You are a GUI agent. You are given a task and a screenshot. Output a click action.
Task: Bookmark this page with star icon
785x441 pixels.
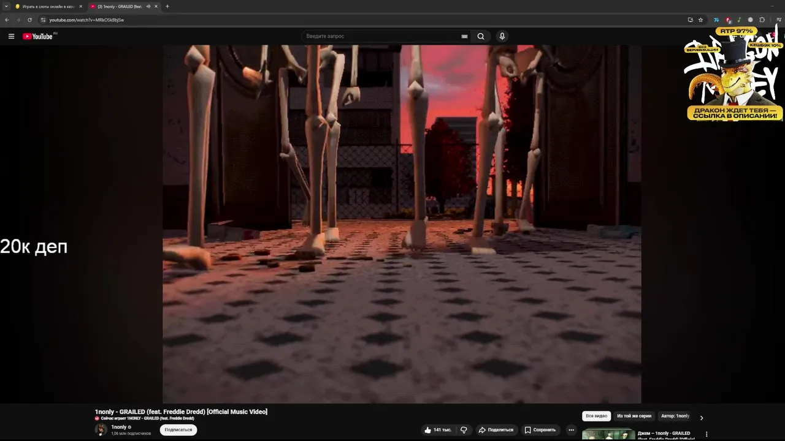[700, 20]
